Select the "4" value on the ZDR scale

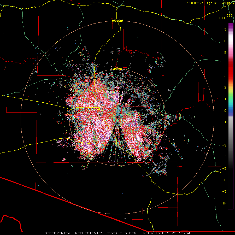pyautogui.click(x=225, y=64)
